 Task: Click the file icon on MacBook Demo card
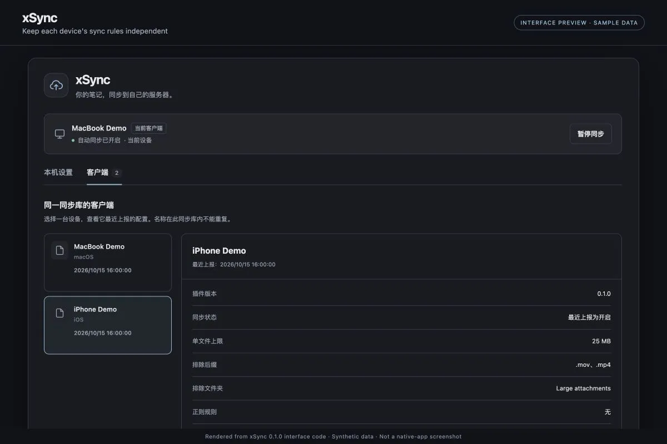pos(59,250)
